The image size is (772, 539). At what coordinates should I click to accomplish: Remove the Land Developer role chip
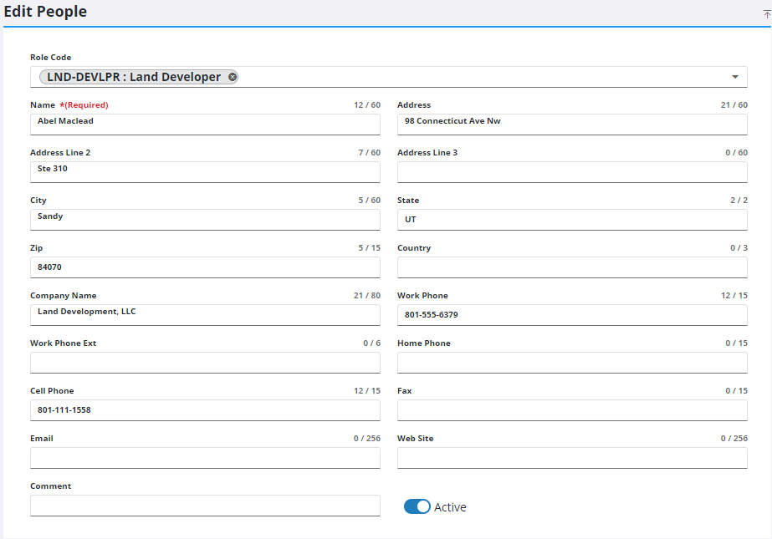coord(233,77)
